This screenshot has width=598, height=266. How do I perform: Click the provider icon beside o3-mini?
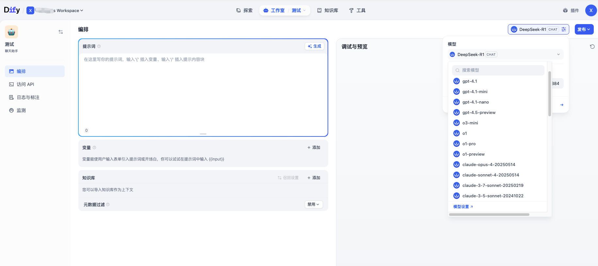tap(457, 123)
